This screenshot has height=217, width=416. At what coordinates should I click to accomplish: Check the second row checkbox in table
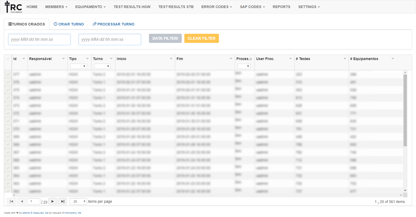coord(8,82)
